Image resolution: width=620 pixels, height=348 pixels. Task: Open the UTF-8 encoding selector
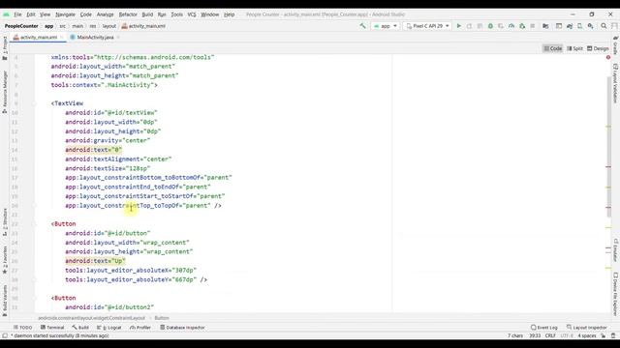pyautogui.click(x=567, y=335)
